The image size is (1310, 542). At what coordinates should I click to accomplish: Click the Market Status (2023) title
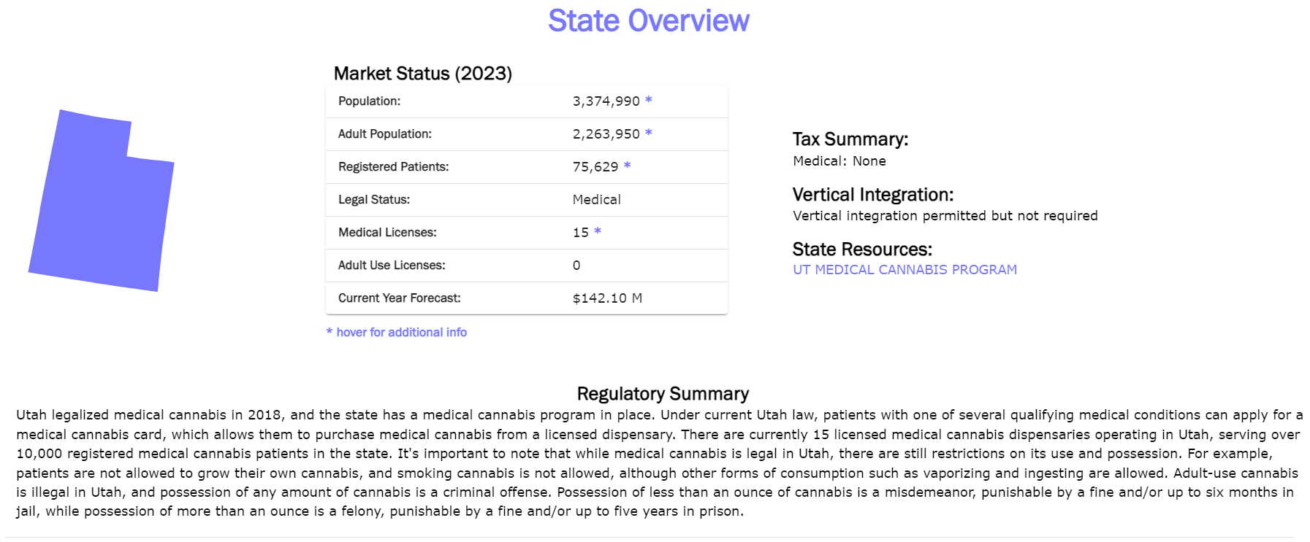pos(422,74)
